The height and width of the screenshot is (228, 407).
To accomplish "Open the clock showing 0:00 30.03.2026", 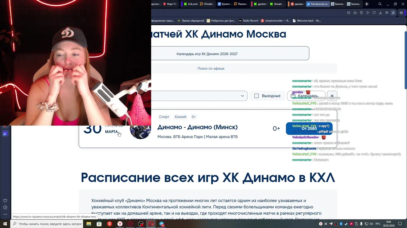I will click(x=389, y=224).
